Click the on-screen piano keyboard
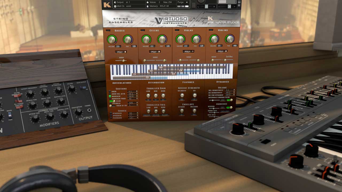The height and width of the screenshot is (192, 342). click(171, 72)
